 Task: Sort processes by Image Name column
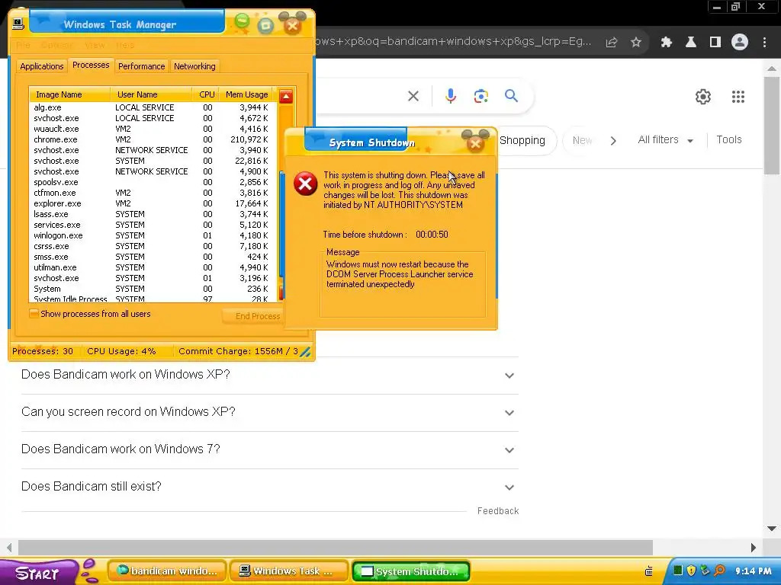[69, 94]
